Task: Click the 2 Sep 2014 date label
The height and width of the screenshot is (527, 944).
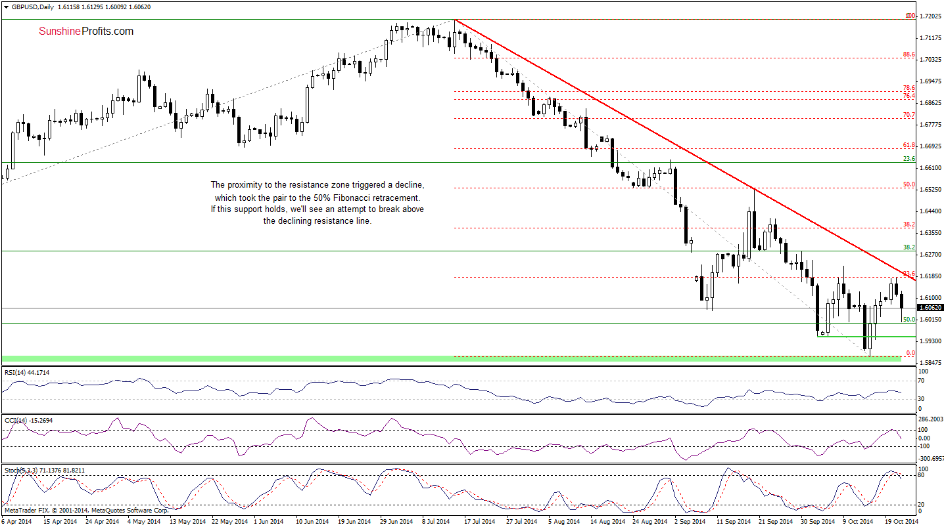Action: pos(691,521)
